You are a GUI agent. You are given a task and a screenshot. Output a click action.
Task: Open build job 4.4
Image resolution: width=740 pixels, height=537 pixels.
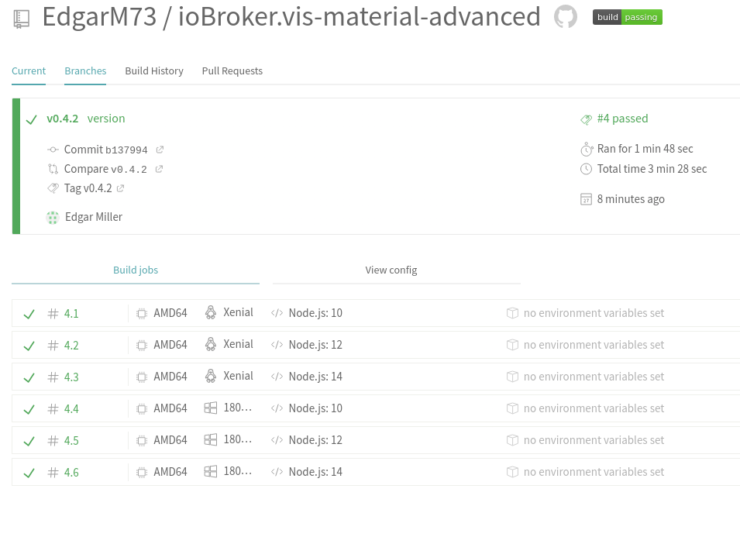pyautogui.click(x=71, y=409)
